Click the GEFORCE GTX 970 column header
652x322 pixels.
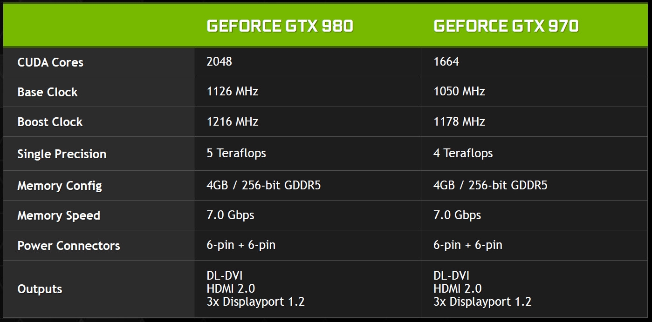(x=506, y=26)
